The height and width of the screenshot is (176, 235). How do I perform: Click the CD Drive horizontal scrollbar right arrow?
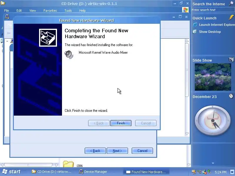click(57, 165)
